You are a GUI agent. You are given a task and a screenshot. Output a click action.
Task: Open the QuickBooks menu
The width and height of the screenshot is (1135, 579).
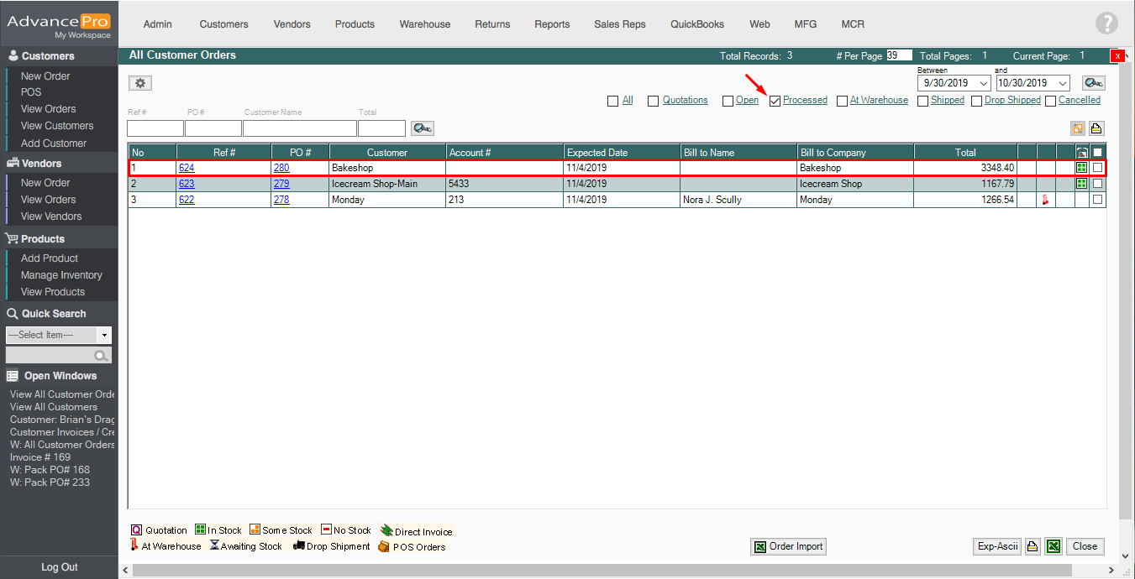(696, 24)
